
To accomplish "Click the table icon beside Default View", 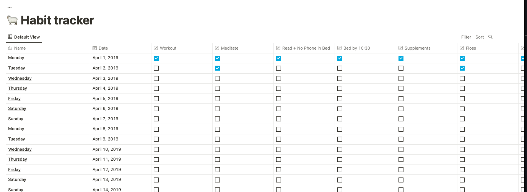I will (x=10, y=37).
